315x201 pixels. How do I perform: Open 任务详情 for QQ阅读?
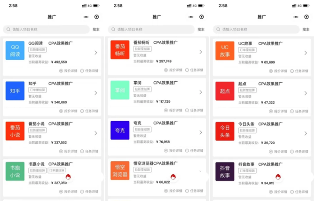pos(89,71)
